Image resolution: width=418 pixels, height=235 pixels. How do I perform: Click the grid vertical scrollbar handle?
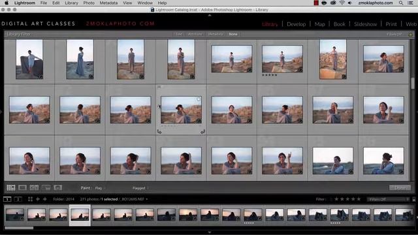coord(413,84)
